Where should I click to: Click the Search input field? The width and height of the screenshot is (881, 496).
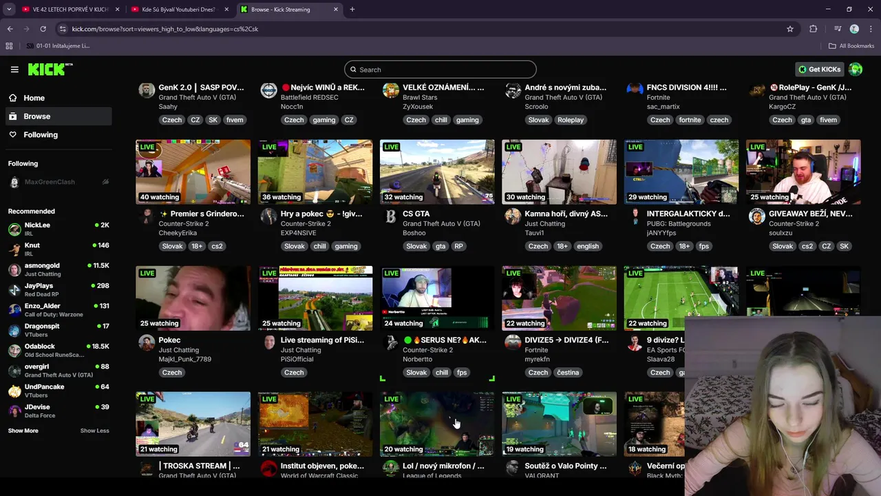(x=440, y=70)
